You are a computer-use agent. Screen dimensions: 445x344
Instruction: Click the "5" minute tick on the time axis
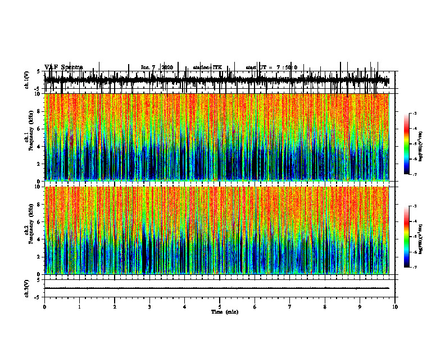pyautogui.click(x=220, y=307)
